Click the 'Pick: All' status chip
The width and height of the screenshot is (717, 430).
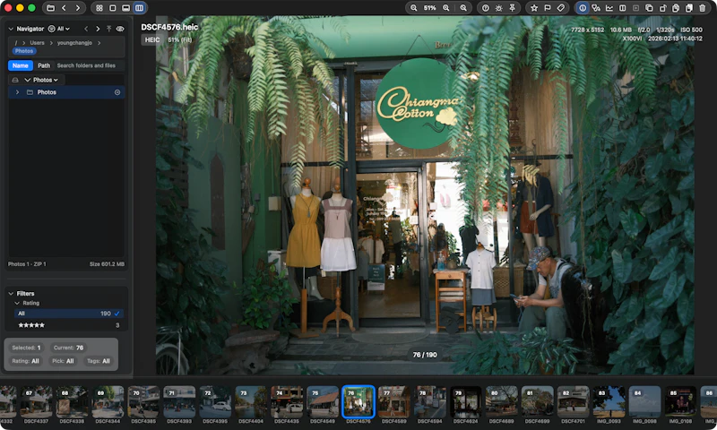click(x=63, y=361)
